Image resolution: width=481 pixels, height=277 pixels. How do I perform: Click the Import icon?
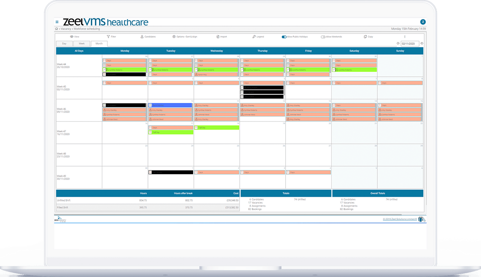tap(218, 37)
